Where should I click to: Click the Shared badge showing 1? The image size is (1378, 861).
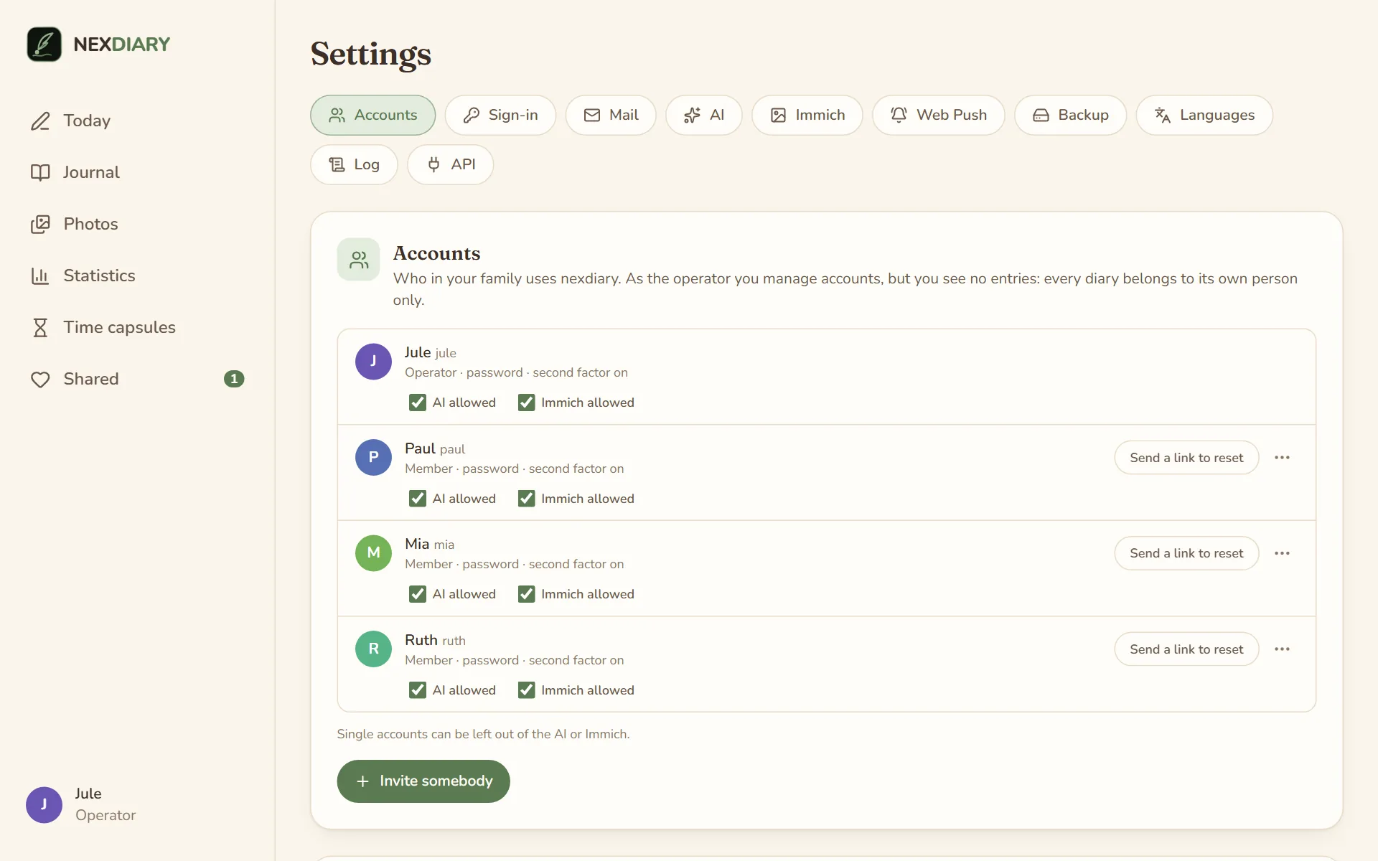pos(234,379)
